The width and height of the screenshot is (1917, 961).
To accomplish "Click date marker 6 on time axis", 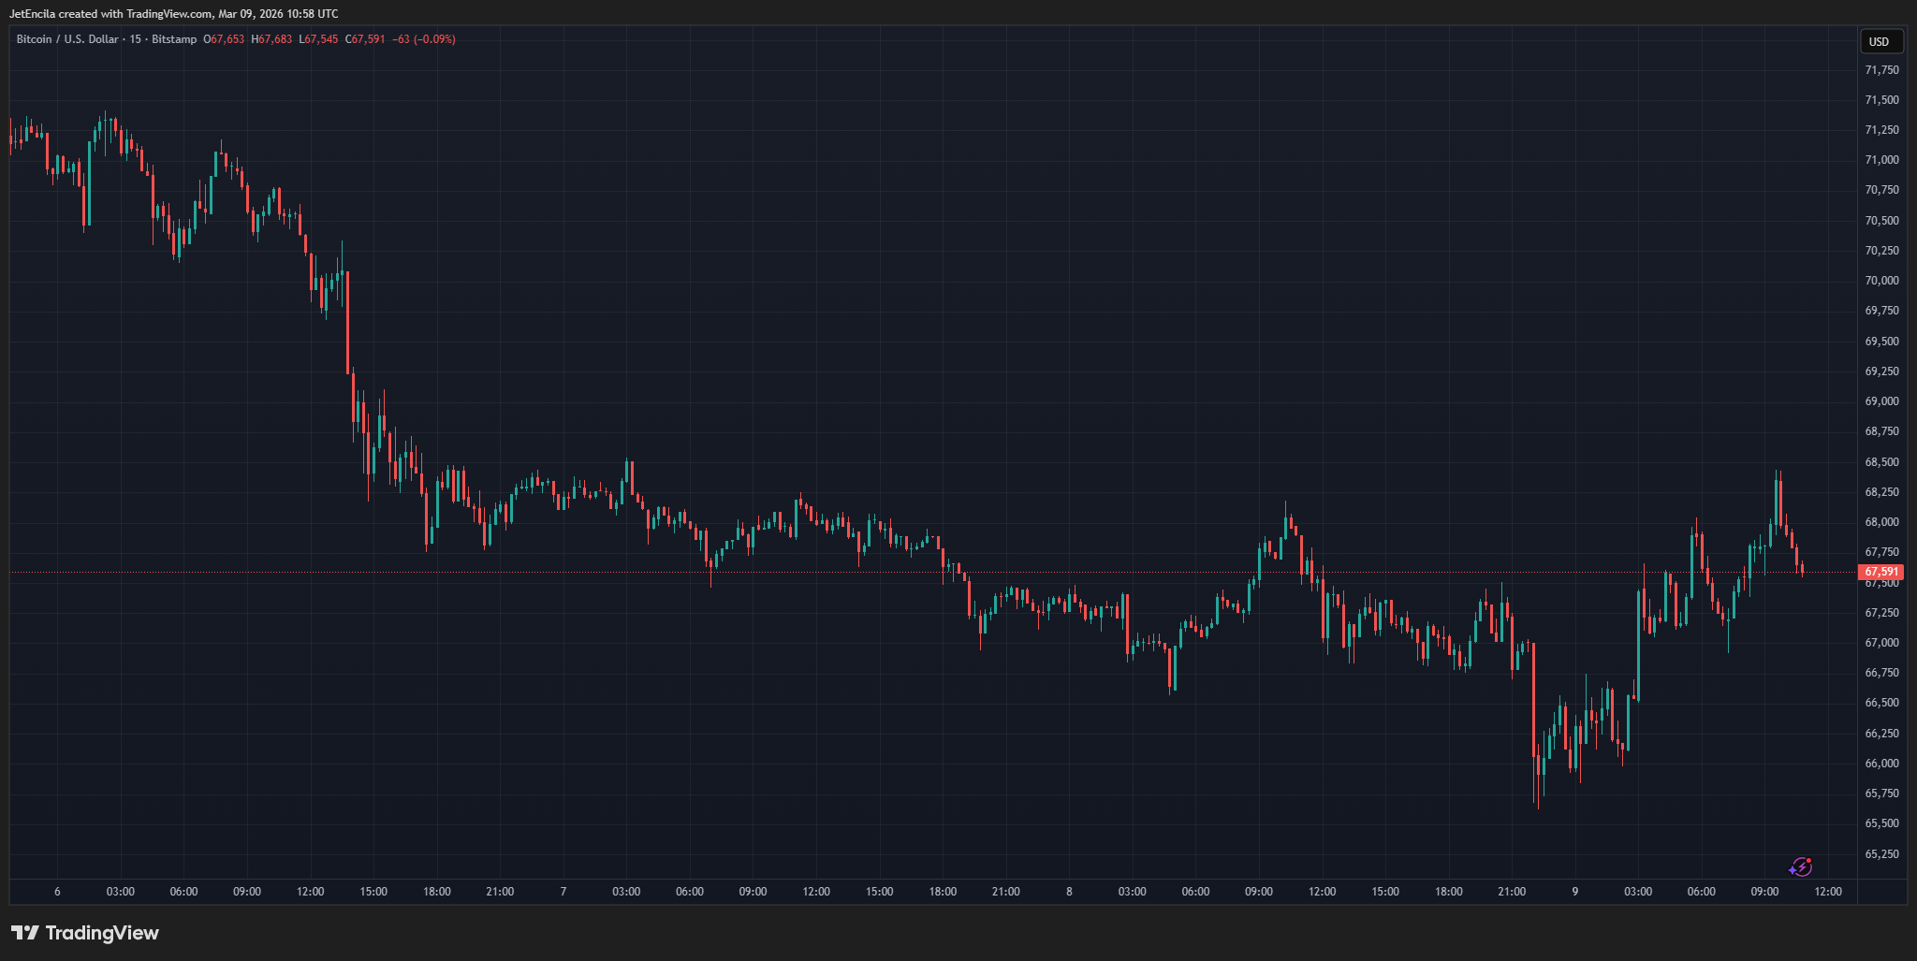I will [57, 892].
